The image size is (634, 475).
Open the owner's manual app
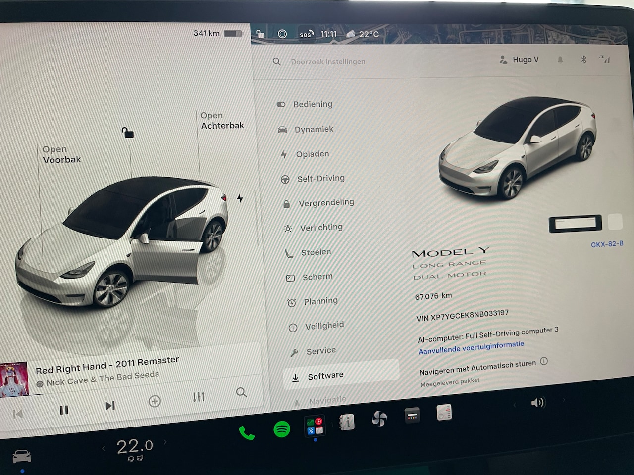347,422
